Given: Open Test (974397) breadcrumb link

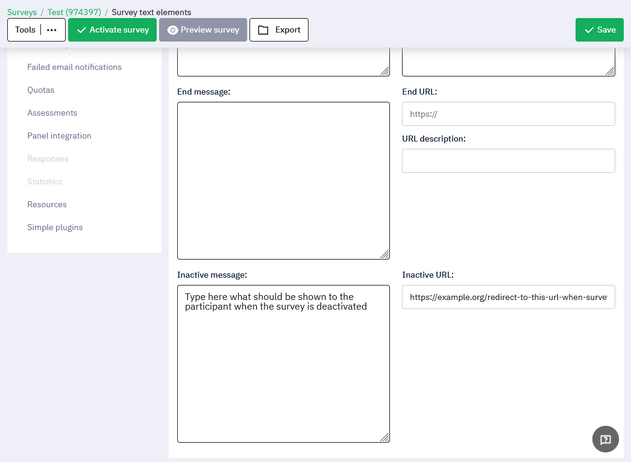Looking at the screenshot, I should point(74,12).
